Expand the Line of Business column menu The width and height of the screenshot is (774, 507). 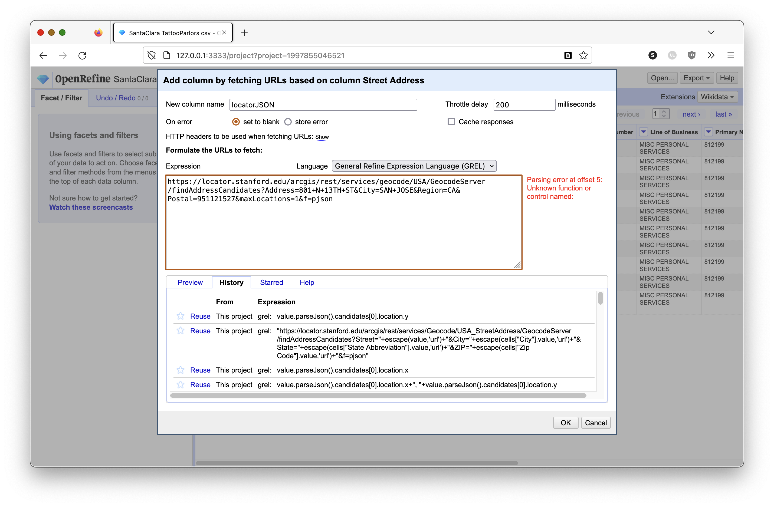point(643,132)
